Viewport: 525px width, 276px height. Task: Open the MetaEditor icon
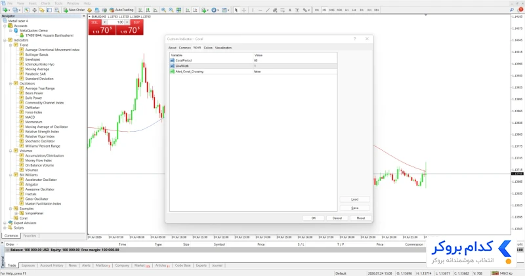point(89,10)
